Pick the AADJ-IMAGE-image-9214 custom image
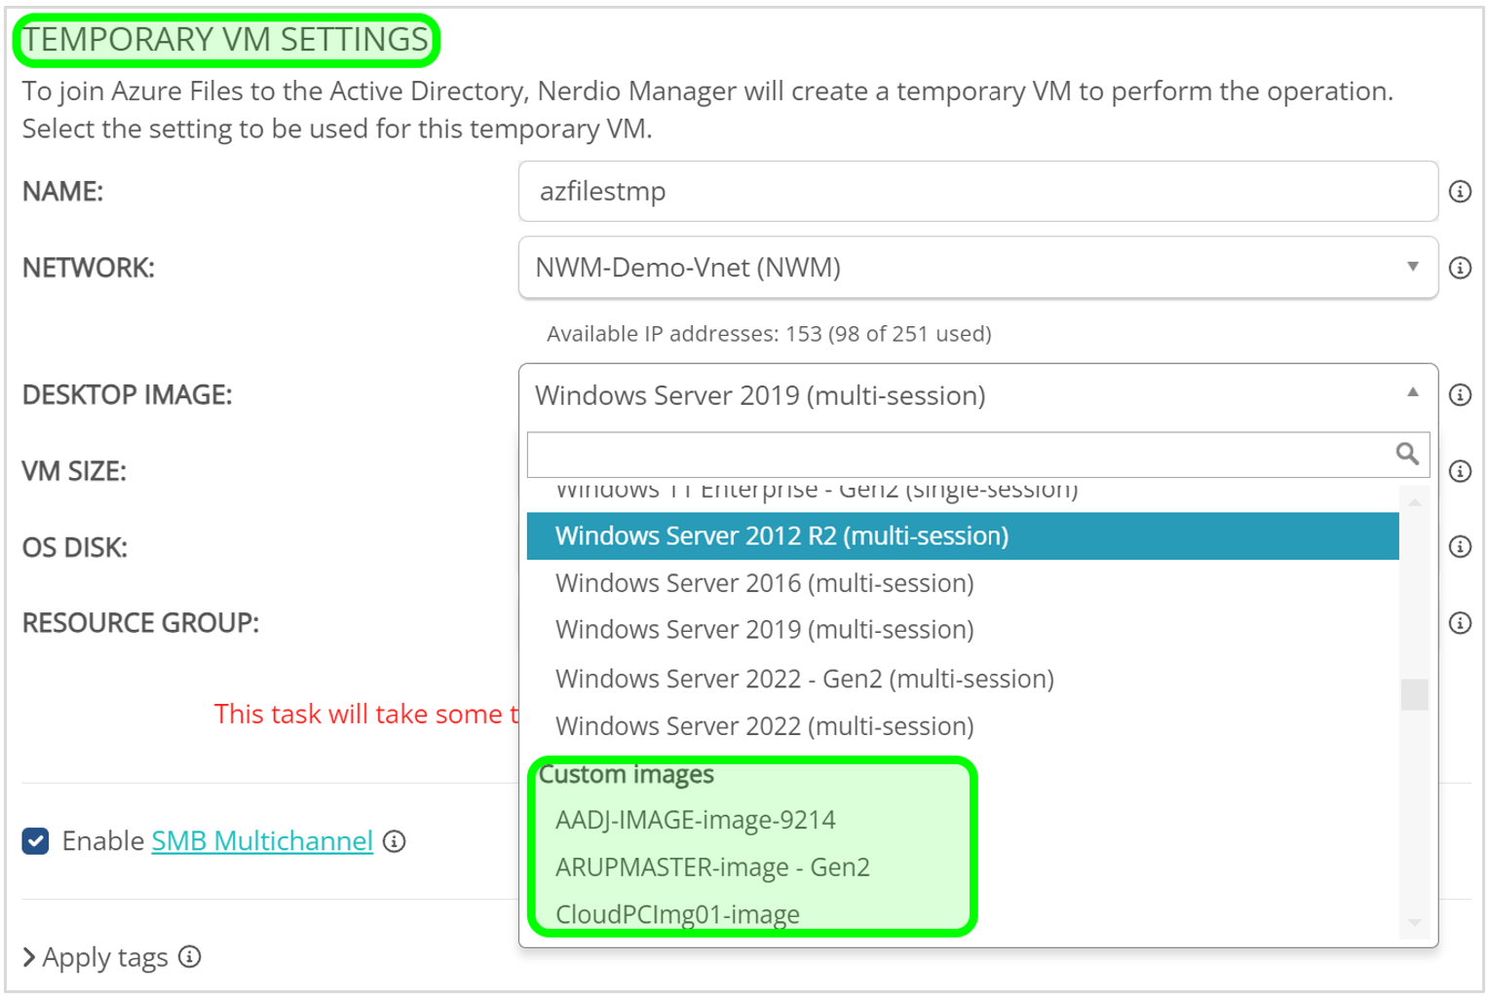 [695, 821]
